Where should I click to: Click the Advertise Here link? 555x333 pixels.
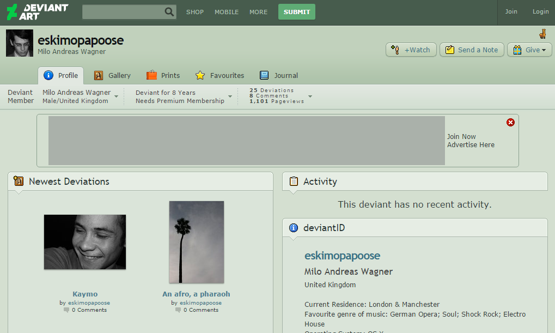click(x=471, y=145)
